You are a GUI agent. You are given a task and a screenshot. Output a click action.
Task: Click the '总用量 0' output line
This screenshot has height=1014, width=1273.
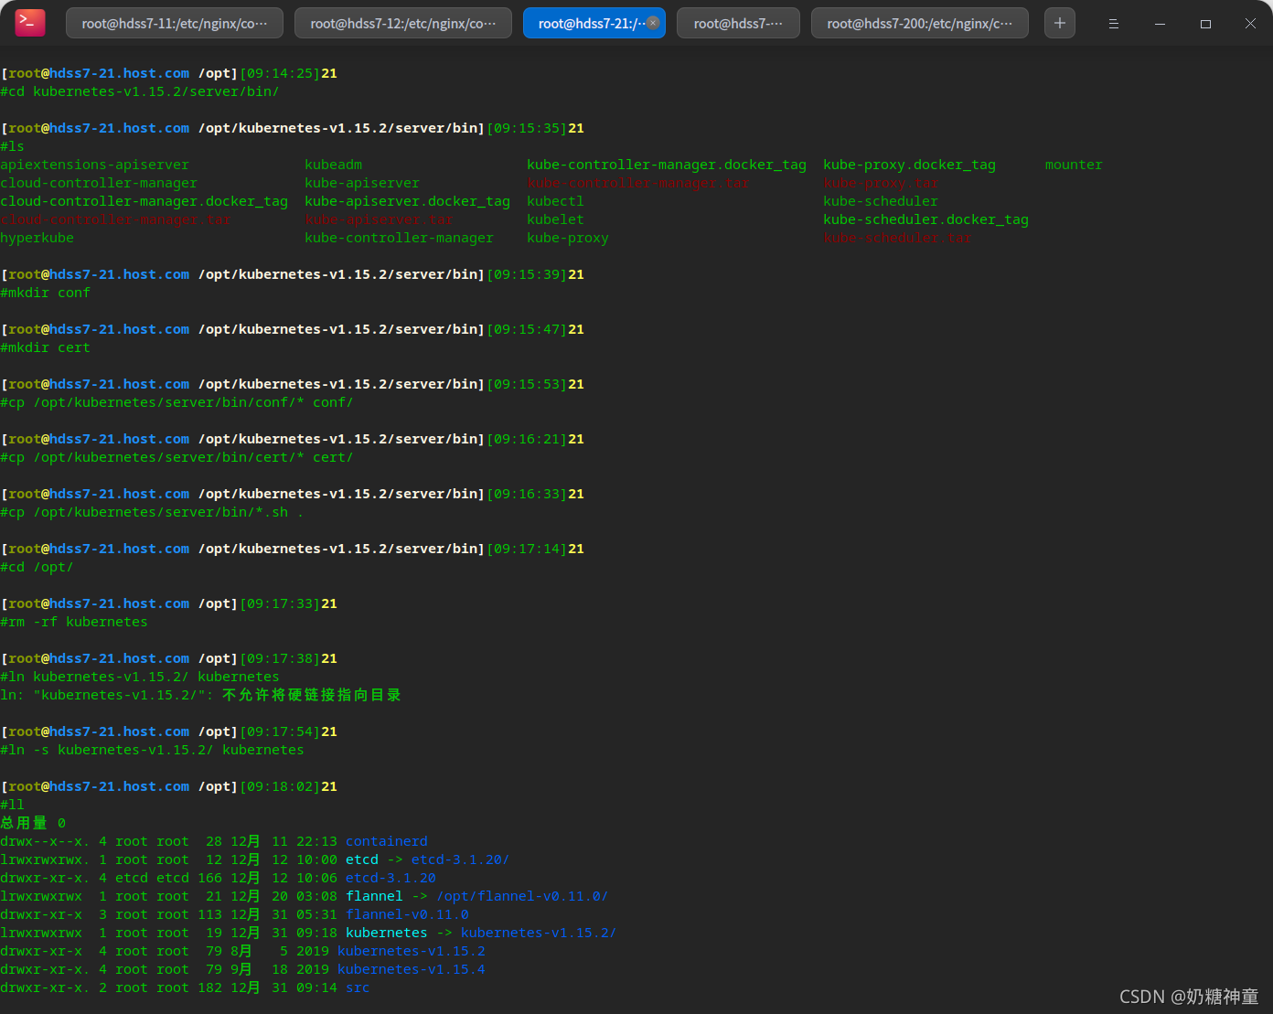33,823
